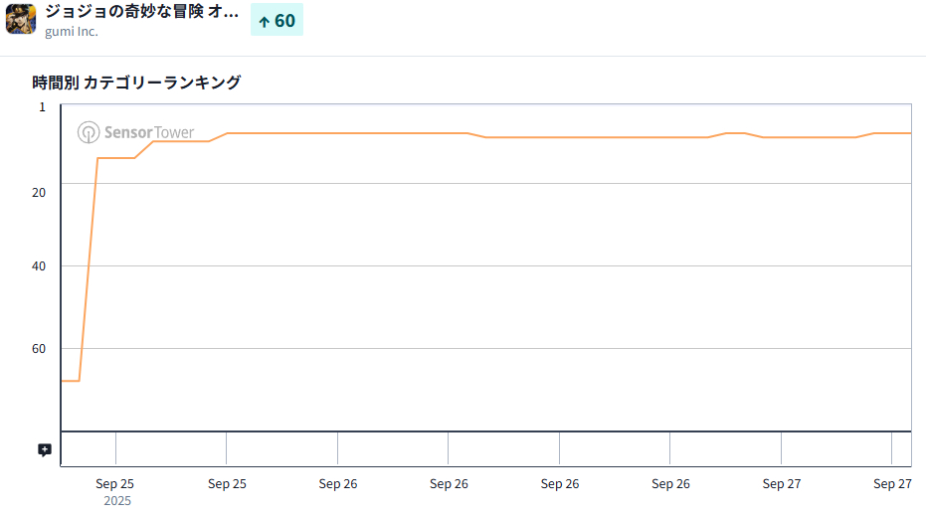
Task: Click the empty annotation strip below the chart
Action: tap(497, 448)
